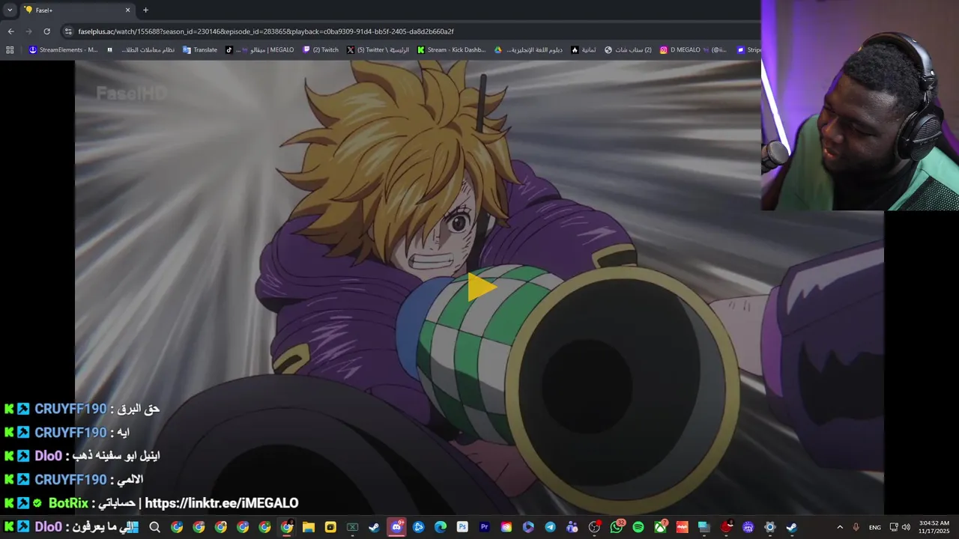The height and width of the screenshot is (539, 959).
Task: Open Adobe Creative Cloud from taskbar
Action: (x=506, y=527)
